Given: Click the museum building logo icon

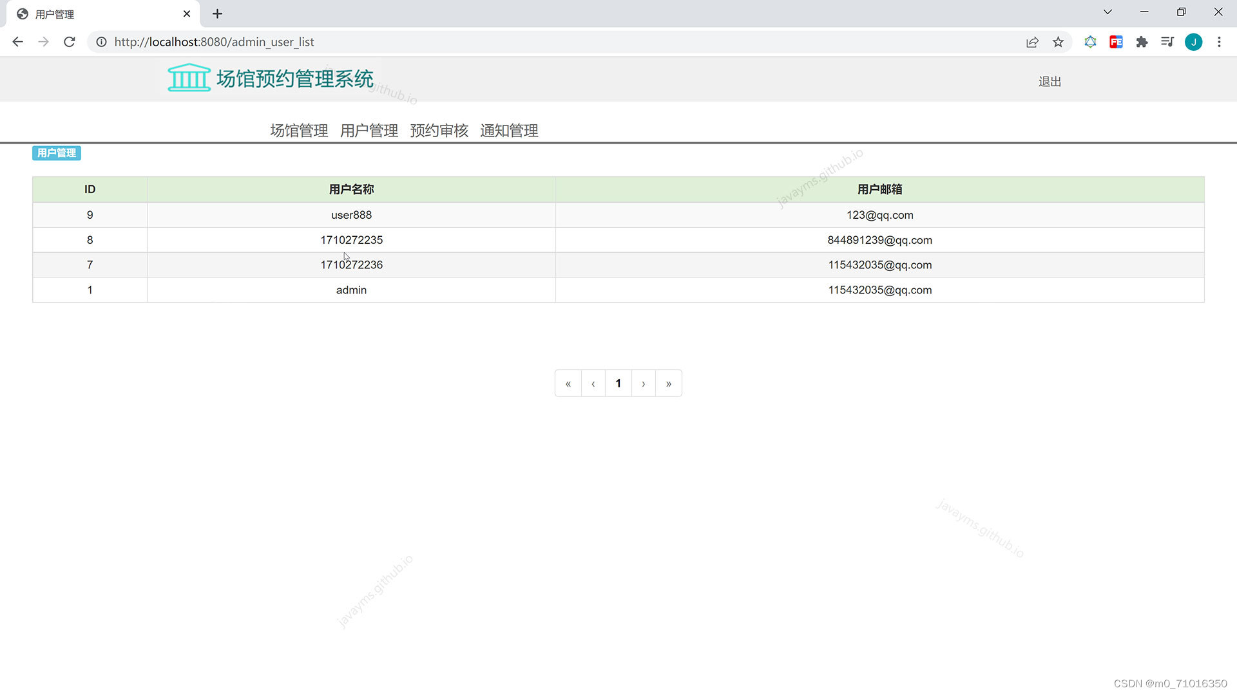Looking at the screenshot, I should point(189,78).
